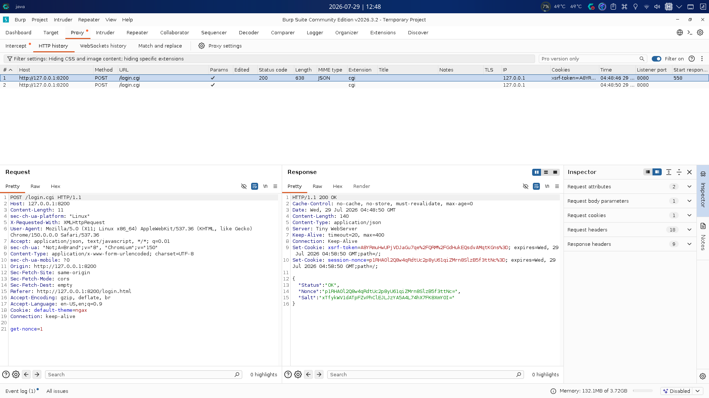Open the Response panel options menu
The width and height of the screenshot is (709, 398).
click(x=557, y=186)
